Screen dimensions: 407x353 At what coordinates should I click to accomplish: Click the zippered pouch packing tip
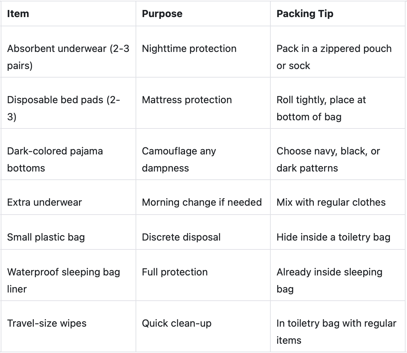click(x=334, y=57)
